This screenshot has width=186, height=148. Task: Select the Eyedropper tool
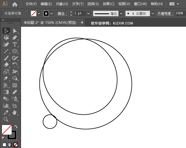pos(6,112)
